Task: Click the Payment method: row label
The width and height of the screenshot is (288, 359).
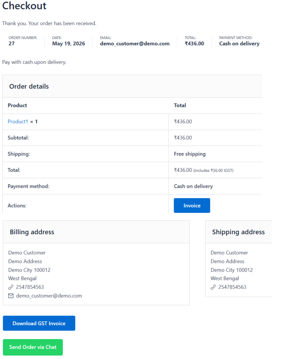Action: point(29,186)
